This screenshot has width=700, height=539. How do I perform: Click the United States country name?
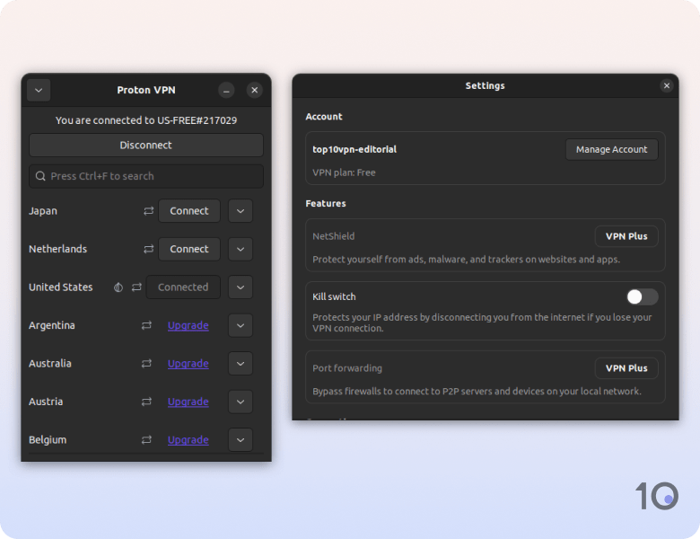61,287
